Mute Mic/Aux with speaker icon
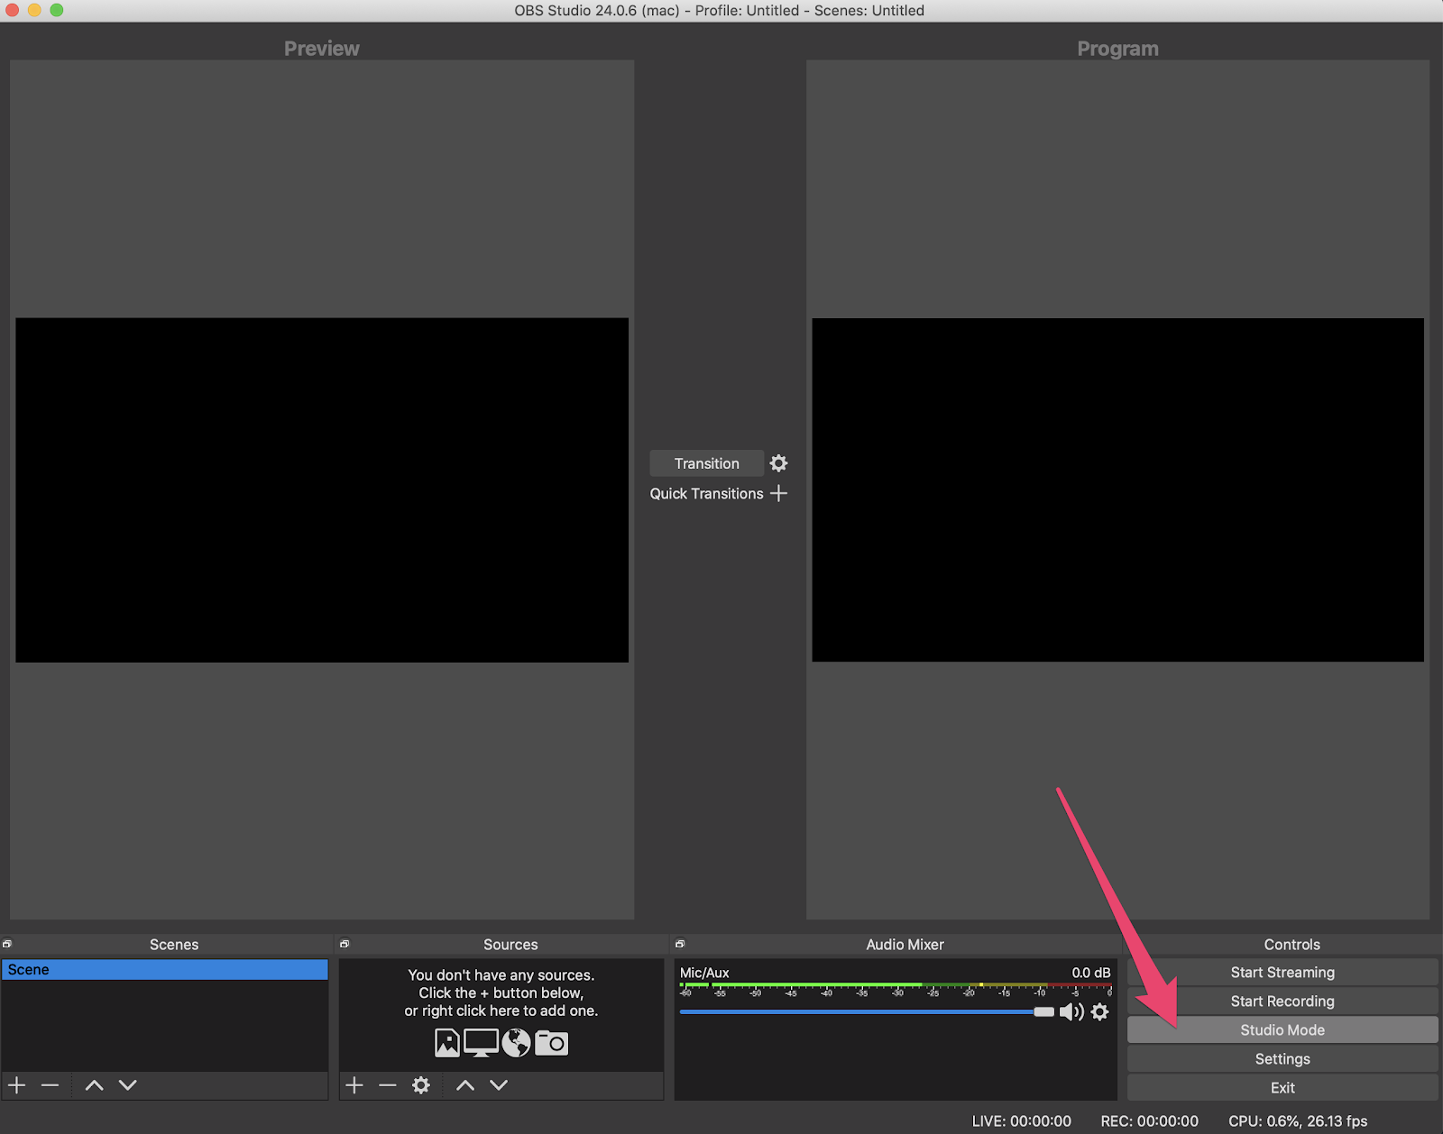1443x1134 pixels. [x=1071, y=1012]
